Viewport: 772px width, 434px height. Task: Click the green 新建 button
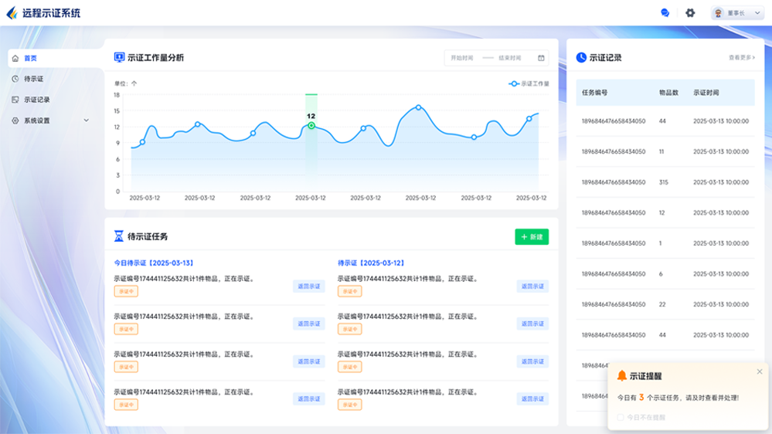pyautogui.click(x=532, y=237)
